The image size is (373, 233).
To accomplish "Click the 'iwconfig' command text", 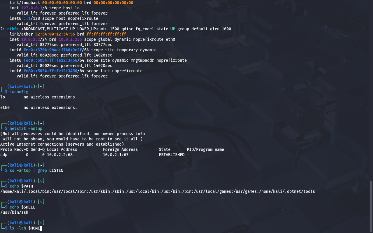I will [19, 92].
